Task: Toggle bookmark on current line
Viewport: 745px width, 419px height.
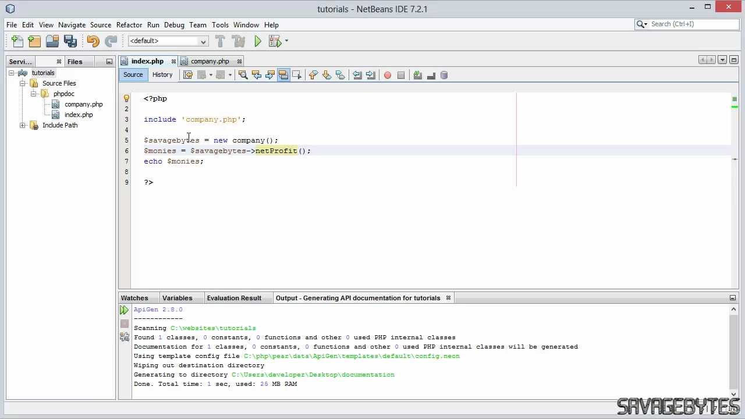Action: 340,75
